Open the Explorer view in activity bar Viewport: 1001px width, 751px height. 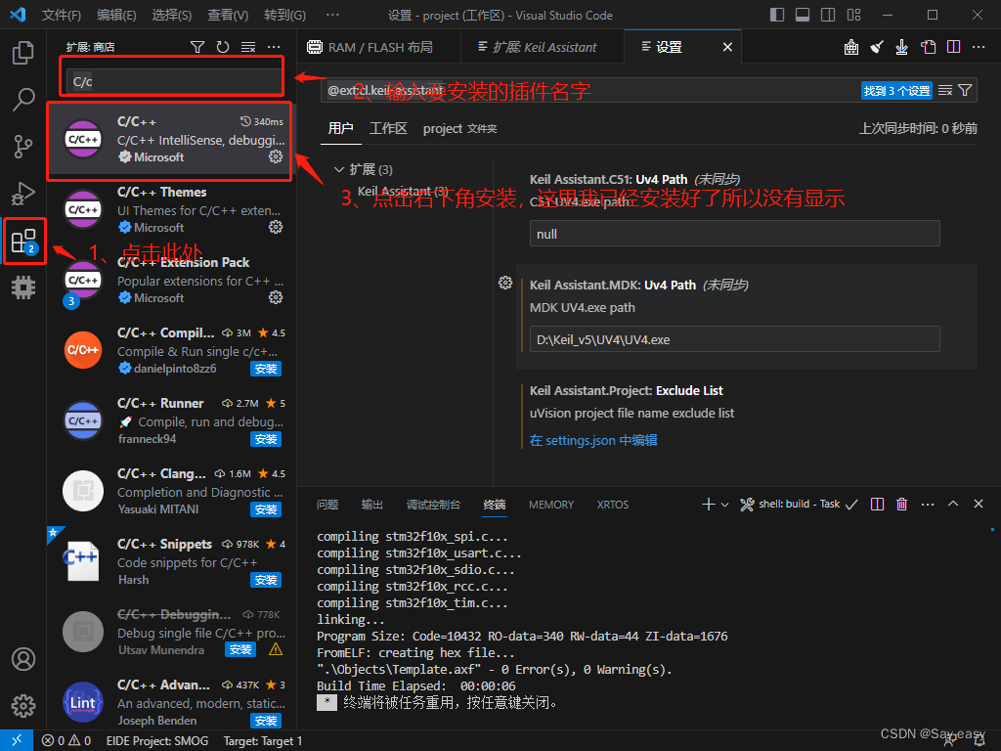click(x=23, y=53)
